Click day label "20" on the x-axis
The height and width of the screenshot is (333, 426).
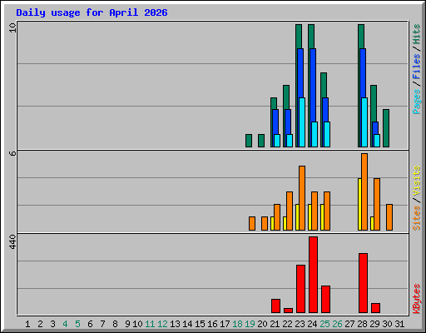(262, 324)
